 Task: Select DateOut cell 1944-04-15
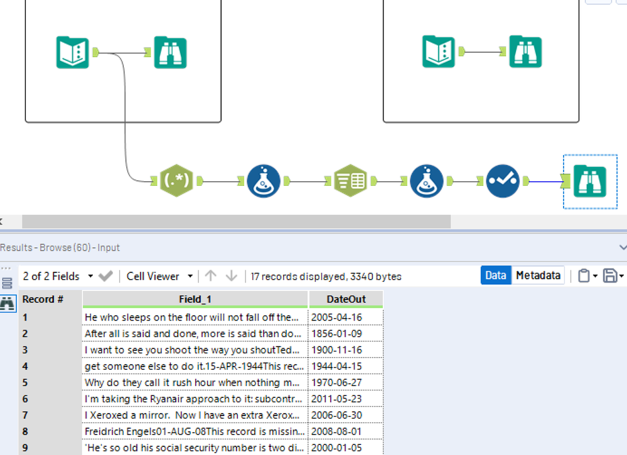click(x=346, y=367)
